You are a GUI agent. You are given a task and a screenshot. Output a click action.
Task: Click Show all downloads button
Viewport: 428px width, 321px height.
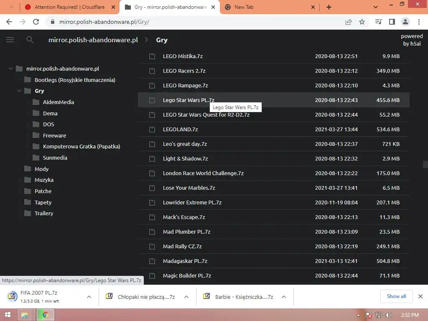click(396, 296)
